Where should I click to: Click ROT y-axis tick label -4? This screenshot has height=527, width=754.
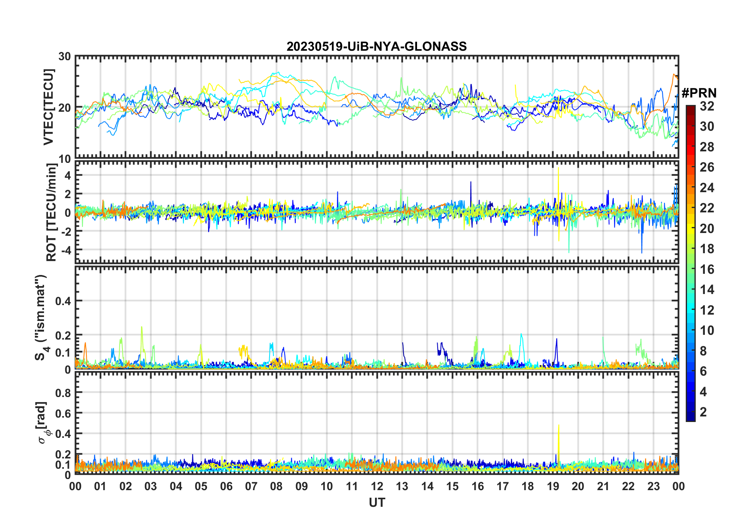65,250
